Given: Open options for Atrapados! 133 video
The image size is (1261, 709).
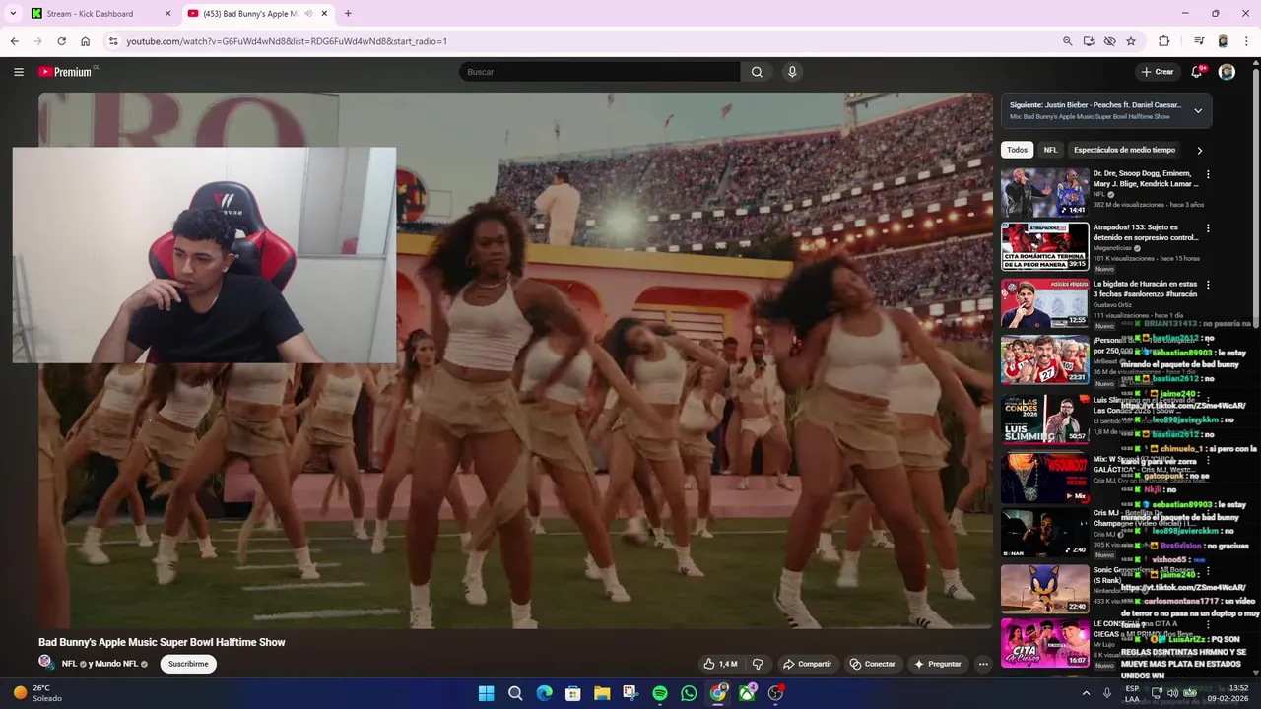Looking at the screenshot, I should coord(1208,228).
